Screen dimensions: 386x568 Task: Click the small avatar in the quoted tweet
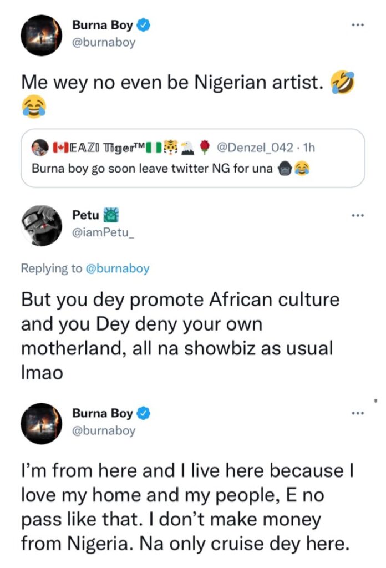point(38,148)
